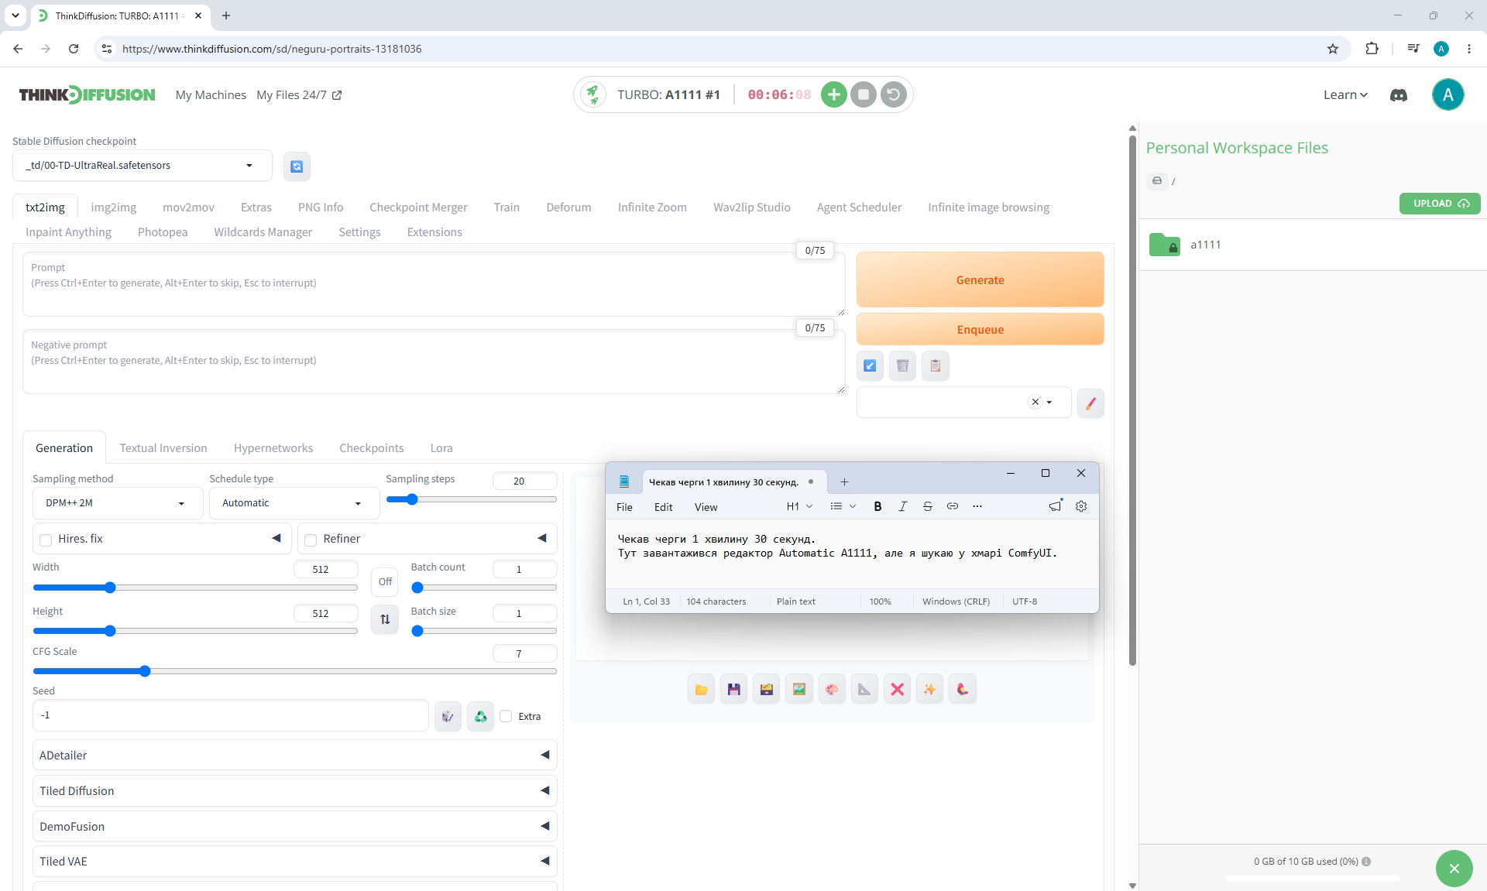Viewport: 1487px width, 891px height.
Task: Click the Generate button
Action: point(980,280)
